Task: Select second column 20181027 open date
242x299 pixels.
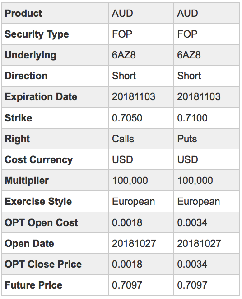Action: click(199, 244)
